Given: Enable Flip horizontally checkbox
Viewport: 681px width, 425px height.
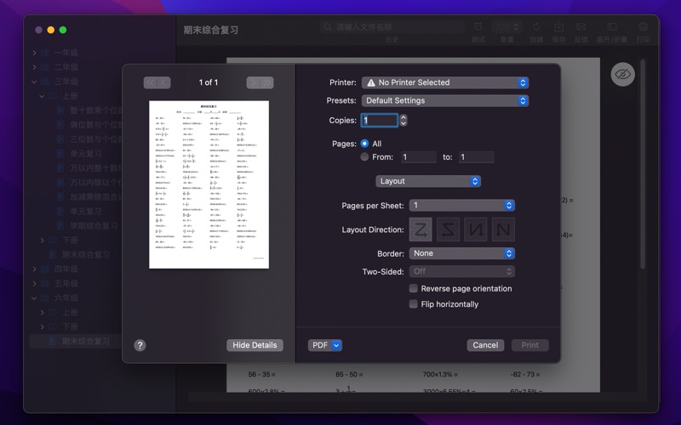Looking at the screenshot, I should click(x=414, y=304).
